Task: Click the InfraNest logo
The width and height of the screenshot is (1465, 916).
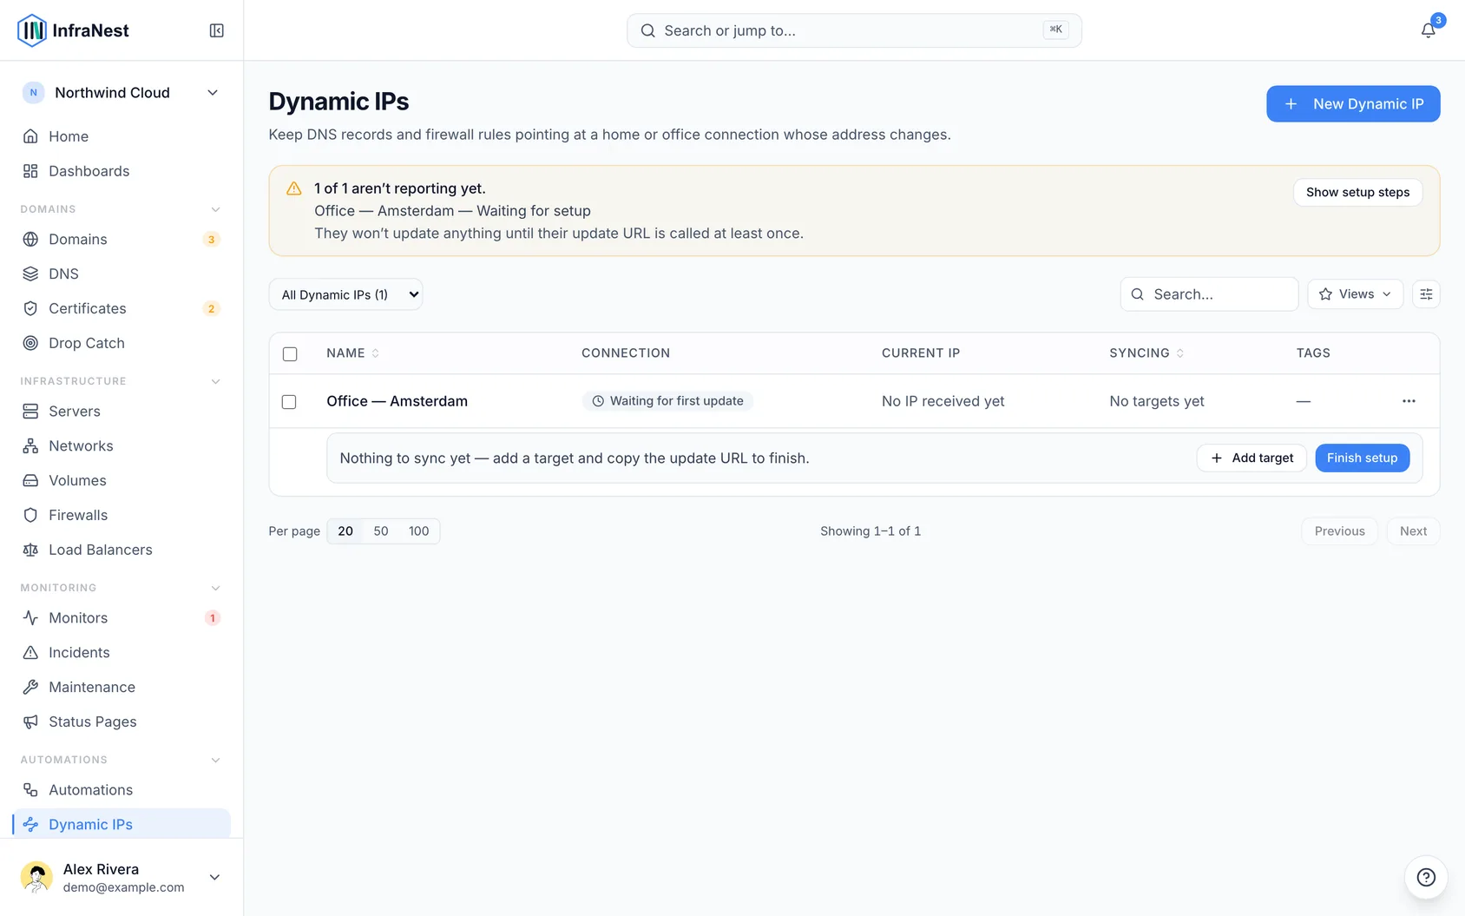Action: [x=73, y=30]
